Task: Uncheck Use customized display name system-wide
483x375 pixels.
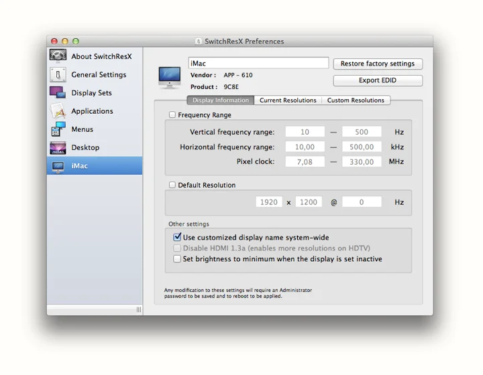Action: 177,237
